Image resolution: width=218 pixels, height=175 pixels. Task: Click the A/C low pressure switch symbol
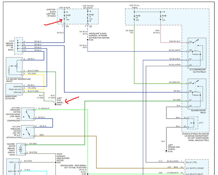[28, 132]
